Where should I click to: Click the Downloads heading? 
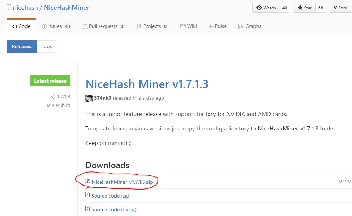click(107, 165)
